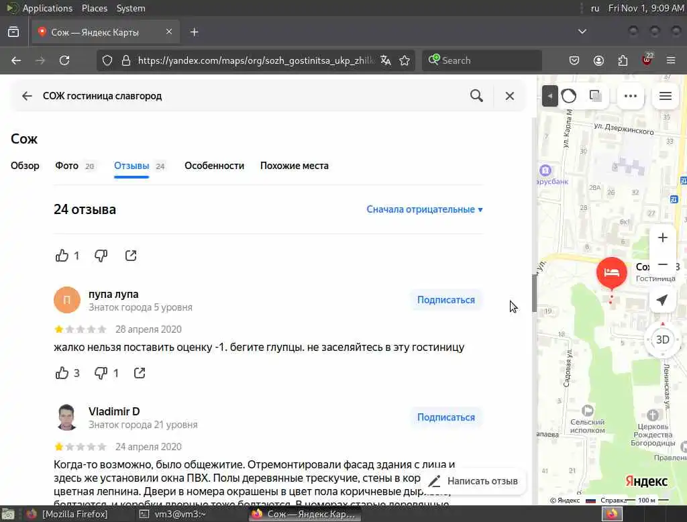Clear the search with the X icon

coord(510,96)
